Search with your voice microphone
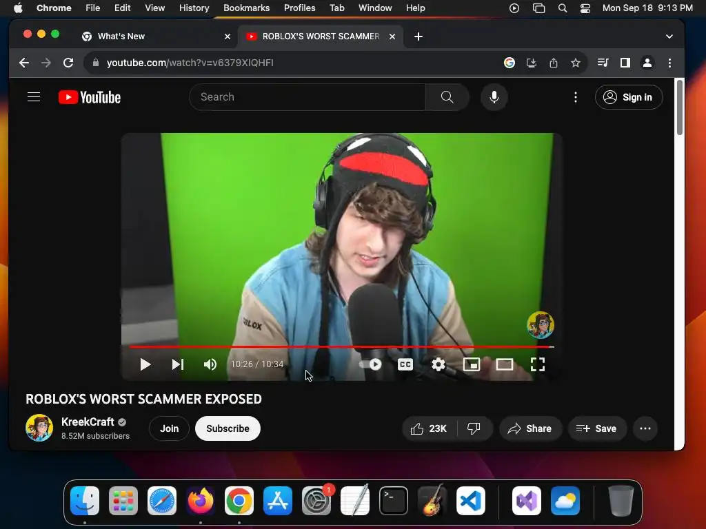The height and width of the screenshot is (529, 706). pos(494,97)
